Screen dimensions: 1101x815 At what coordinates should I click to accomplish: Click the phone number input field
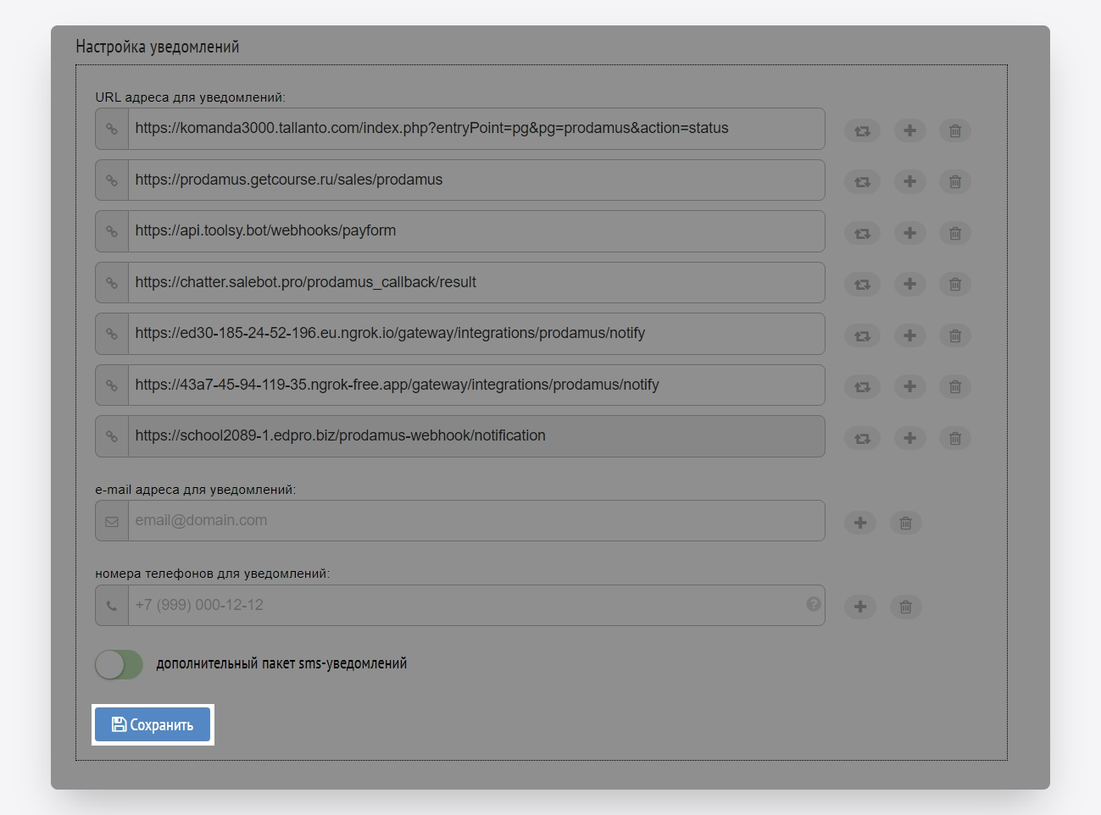pyautogui.click(x=466, y=606)
